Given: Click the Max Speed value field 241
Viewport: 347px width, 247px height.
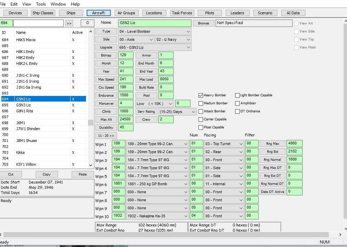Looking at the screenshot, I should [126, 79].
